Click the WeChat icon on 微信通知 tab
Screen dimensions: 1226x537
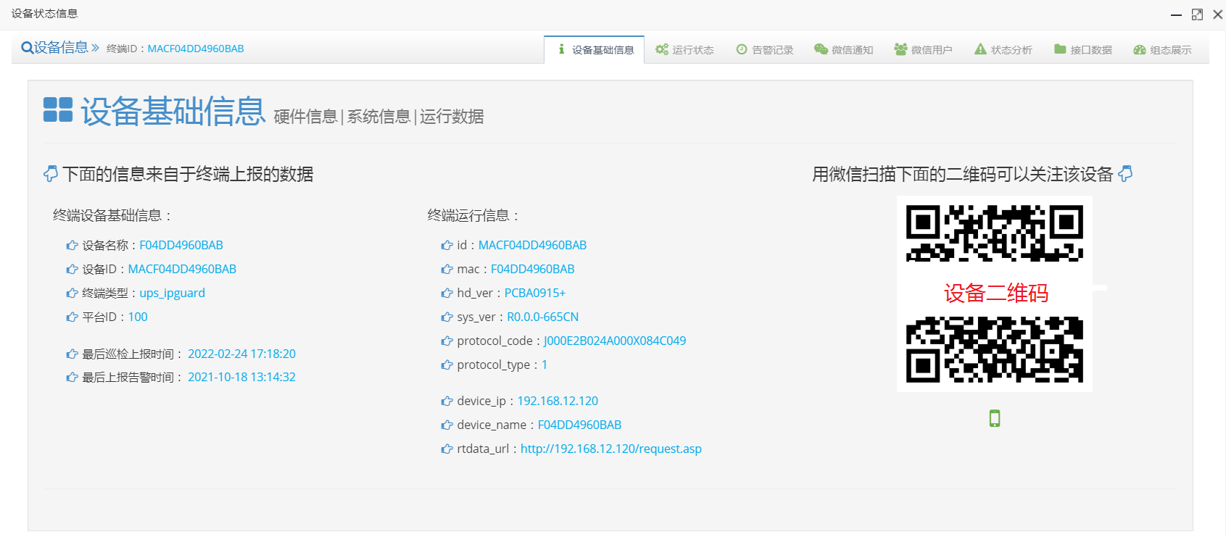pyautogui.click(x=821, y=49)
